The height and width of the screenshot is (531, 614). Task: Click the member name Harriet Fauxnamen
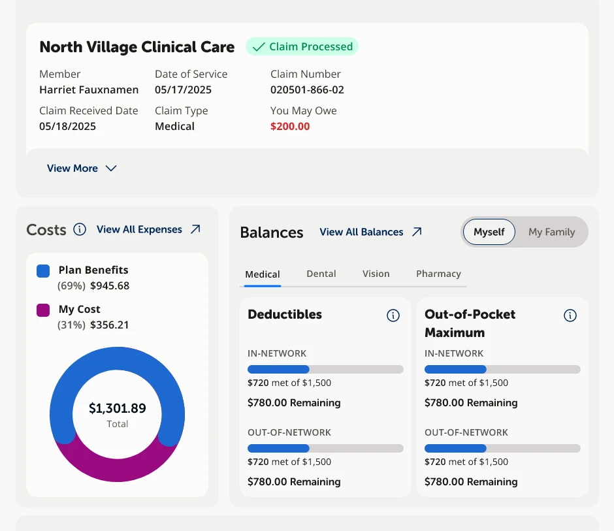tap(89, 89)
